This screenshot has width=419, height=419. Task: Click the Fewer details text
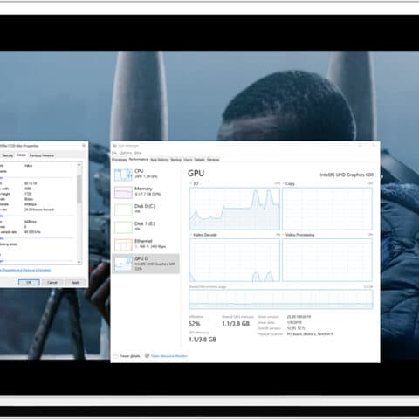(130, 356)
